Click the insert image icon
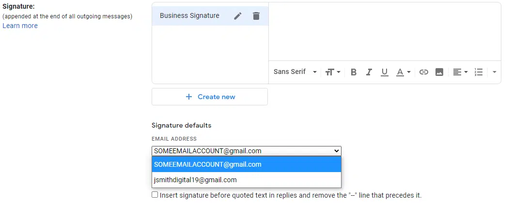528x203 pixels. point(439,72)
